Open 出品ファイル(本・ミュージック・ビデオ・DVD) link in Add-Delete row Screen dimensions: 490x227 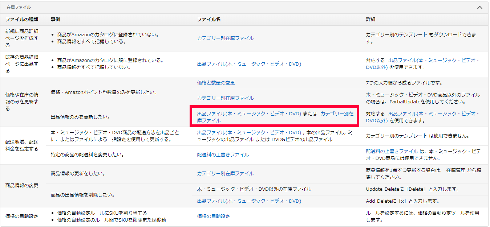point(249,201)
